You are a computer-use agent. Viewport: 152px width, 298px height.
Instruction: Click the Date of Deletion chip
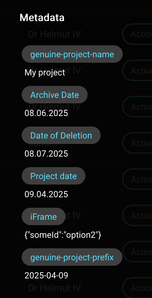[61, 135]
